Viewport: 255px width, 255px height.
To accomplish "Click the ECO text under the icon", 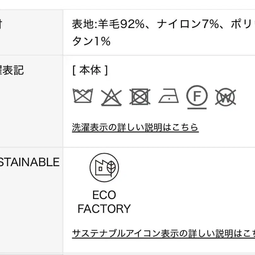I will 104,195.
